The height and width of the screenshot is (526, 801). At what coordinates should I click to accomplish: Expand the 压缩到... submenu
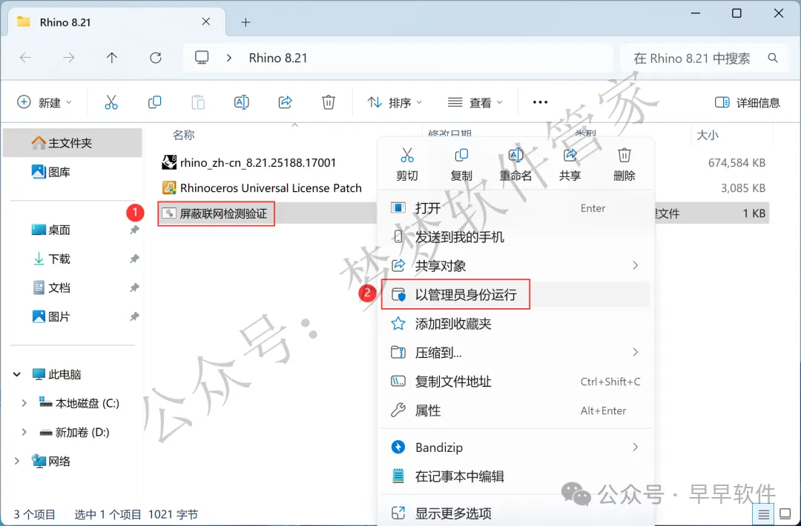click(635, 352)
